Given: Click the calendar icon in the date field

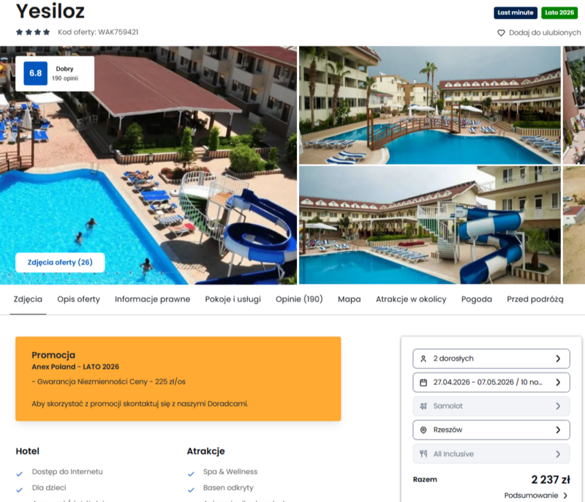Looking at the screenshot, I should (x=423, y=383).
